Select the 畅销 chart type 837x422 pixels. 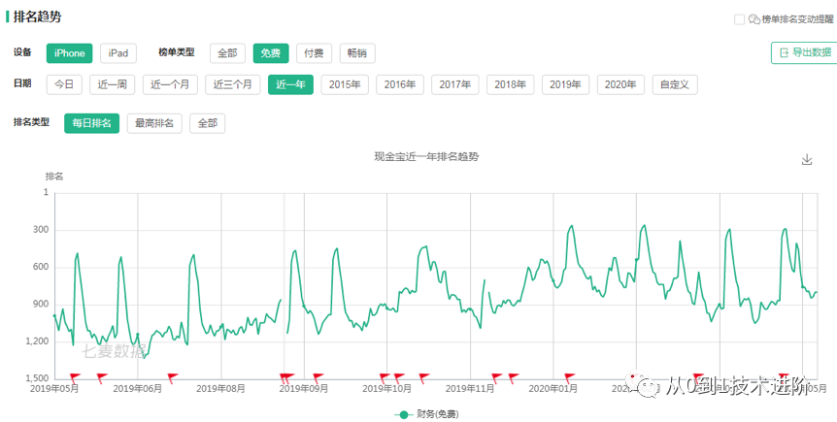pos(357,53)
